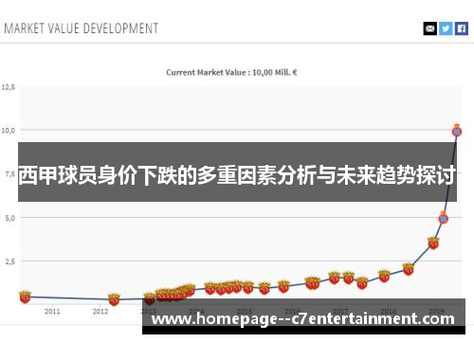The width and height of the screenshot is (474, 343).
Task: Click the 10,0 y-axis label
Action: (9, 130)
